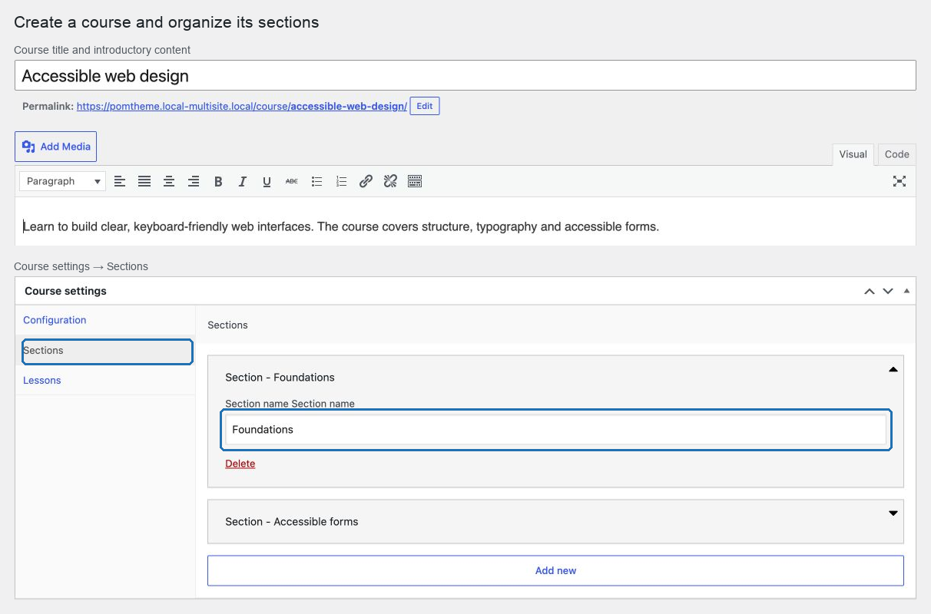Apply underline formatting
Screen dimensions: 931x614
tap(267, 181)
